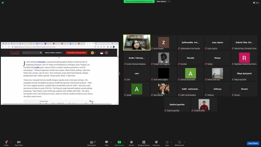Click the Chrome profile avatar icon
The image size is (261, 147).
[x=114, y=47]
